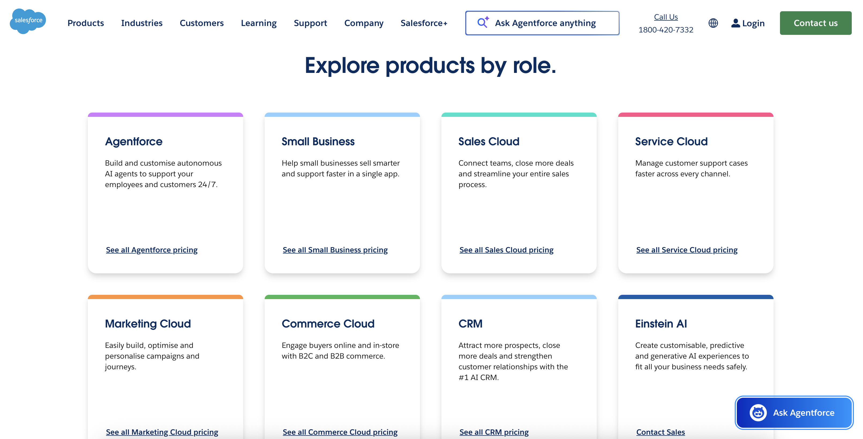
Task: Click the phone number 1800-420-7332
Action: pos(666,30)
